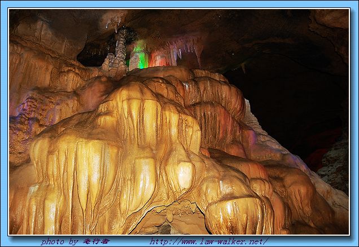This screenshot has width=359, height=247.
Task: Click the cave formation photo
Action: pyautogui.click(x=179, y=122)
